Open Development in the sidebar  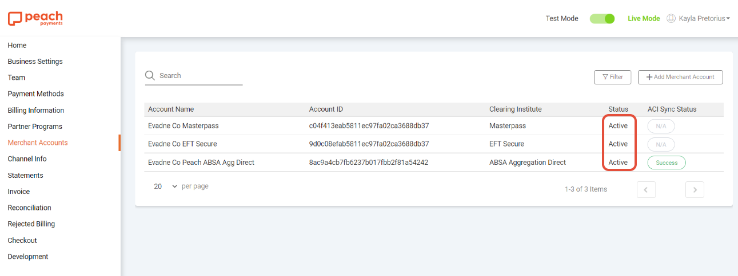coord(28,257)
